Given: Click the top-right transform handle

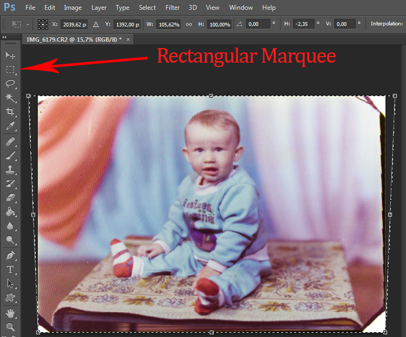Looking at the screenshot, I should [x=395, y=96].
